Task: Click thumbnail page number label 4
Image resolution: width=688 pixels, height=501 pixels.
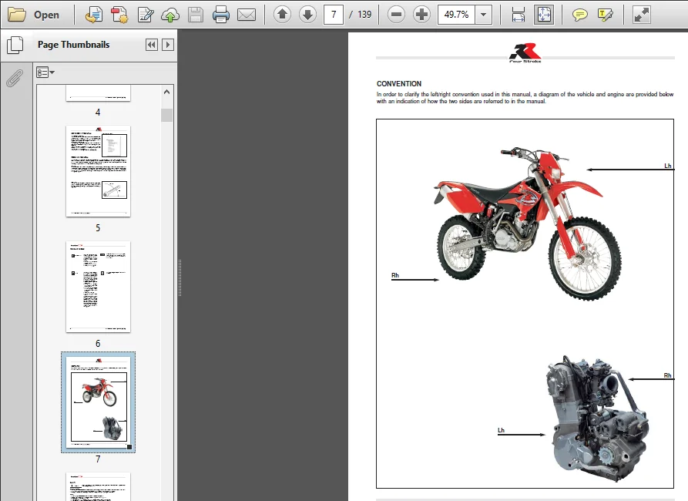Action: point(98,113)
